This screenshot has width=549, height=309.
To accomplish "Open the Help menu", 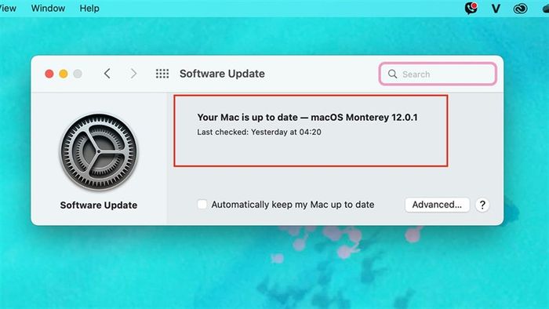I will [89, 8].
